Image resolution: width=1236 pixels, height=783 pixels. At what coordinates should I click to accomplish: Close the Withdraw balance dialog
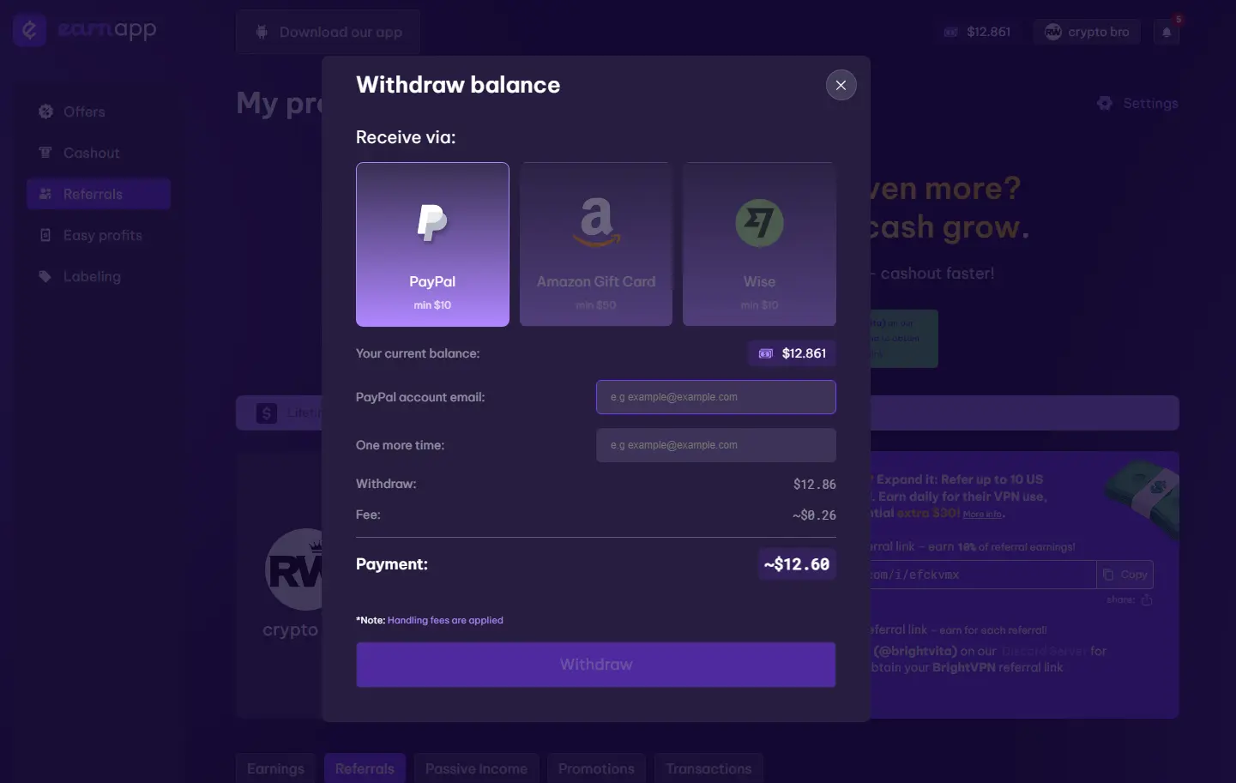tap(841, 85)
